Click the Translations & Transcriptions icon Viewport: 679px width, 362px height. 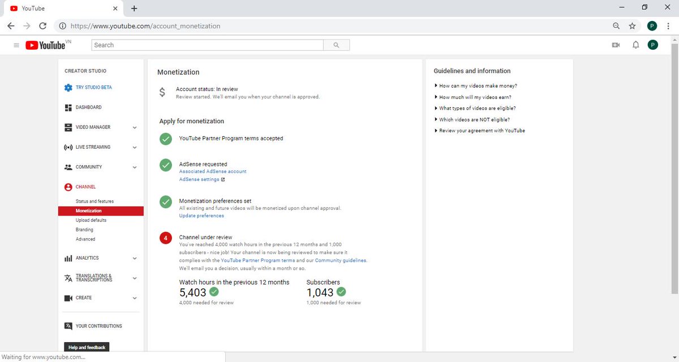(x=68, y=278)
